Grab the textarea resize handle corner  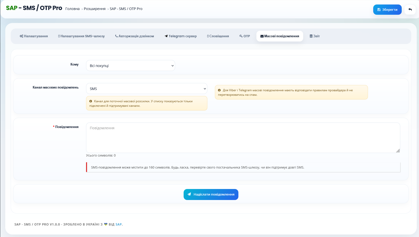pyautogui.click(x=398, y=151)
